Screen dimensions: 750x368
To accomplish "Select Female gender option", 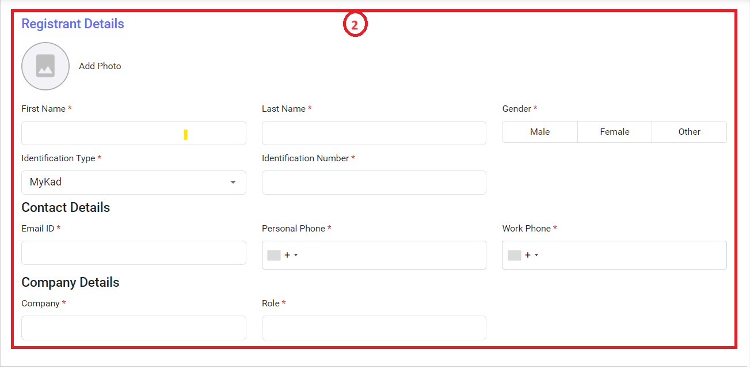I will (x=615, y=132).
